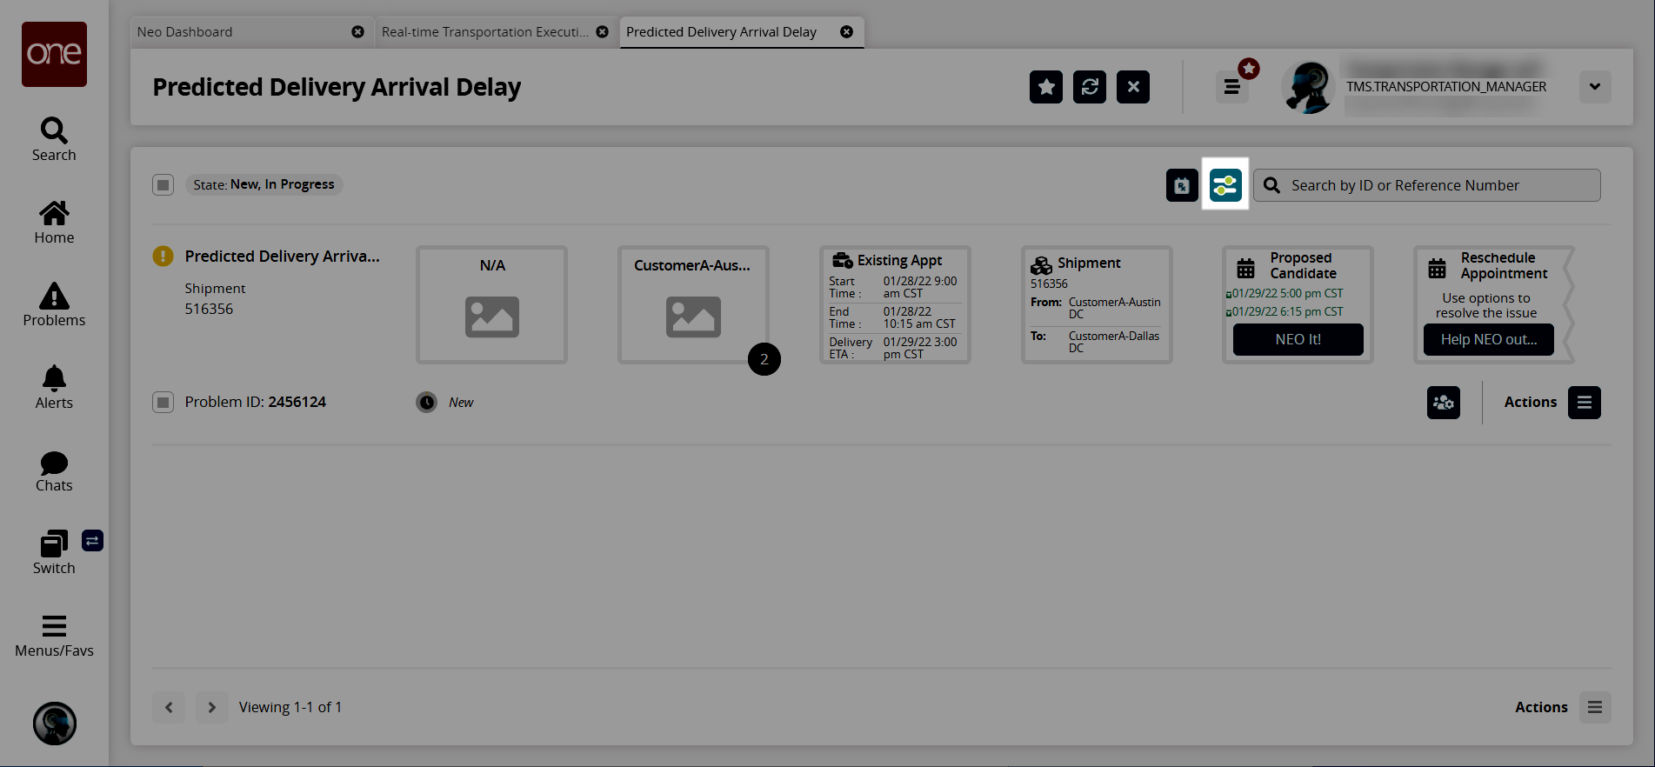Screen dimensions: 1655x767
Task: Click the Help NEO out... button
Action: (1489, 339)
